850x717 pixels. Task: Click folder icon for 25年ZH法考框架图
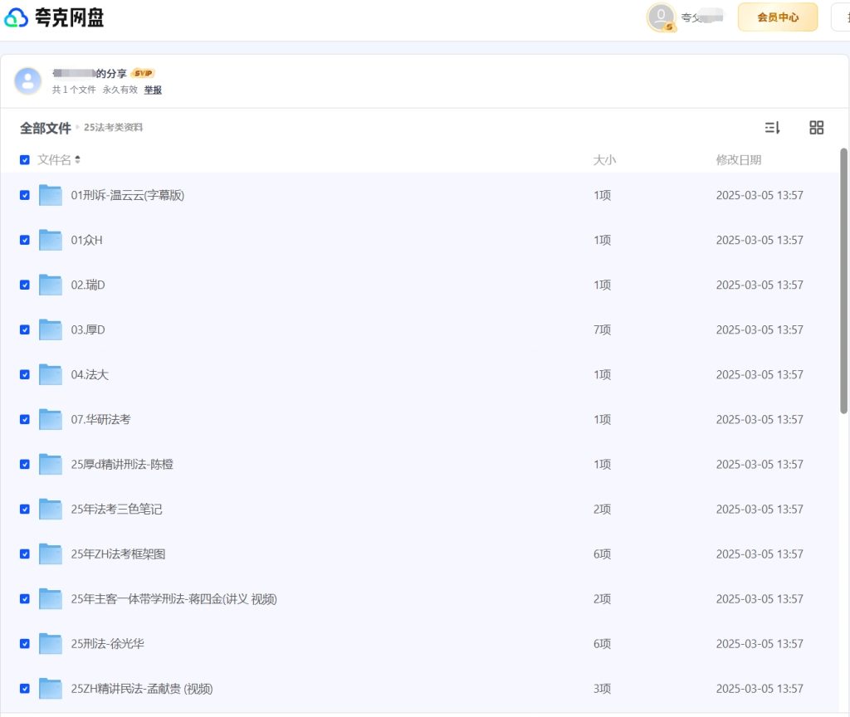pyautogui.click(x=51, y=554)
